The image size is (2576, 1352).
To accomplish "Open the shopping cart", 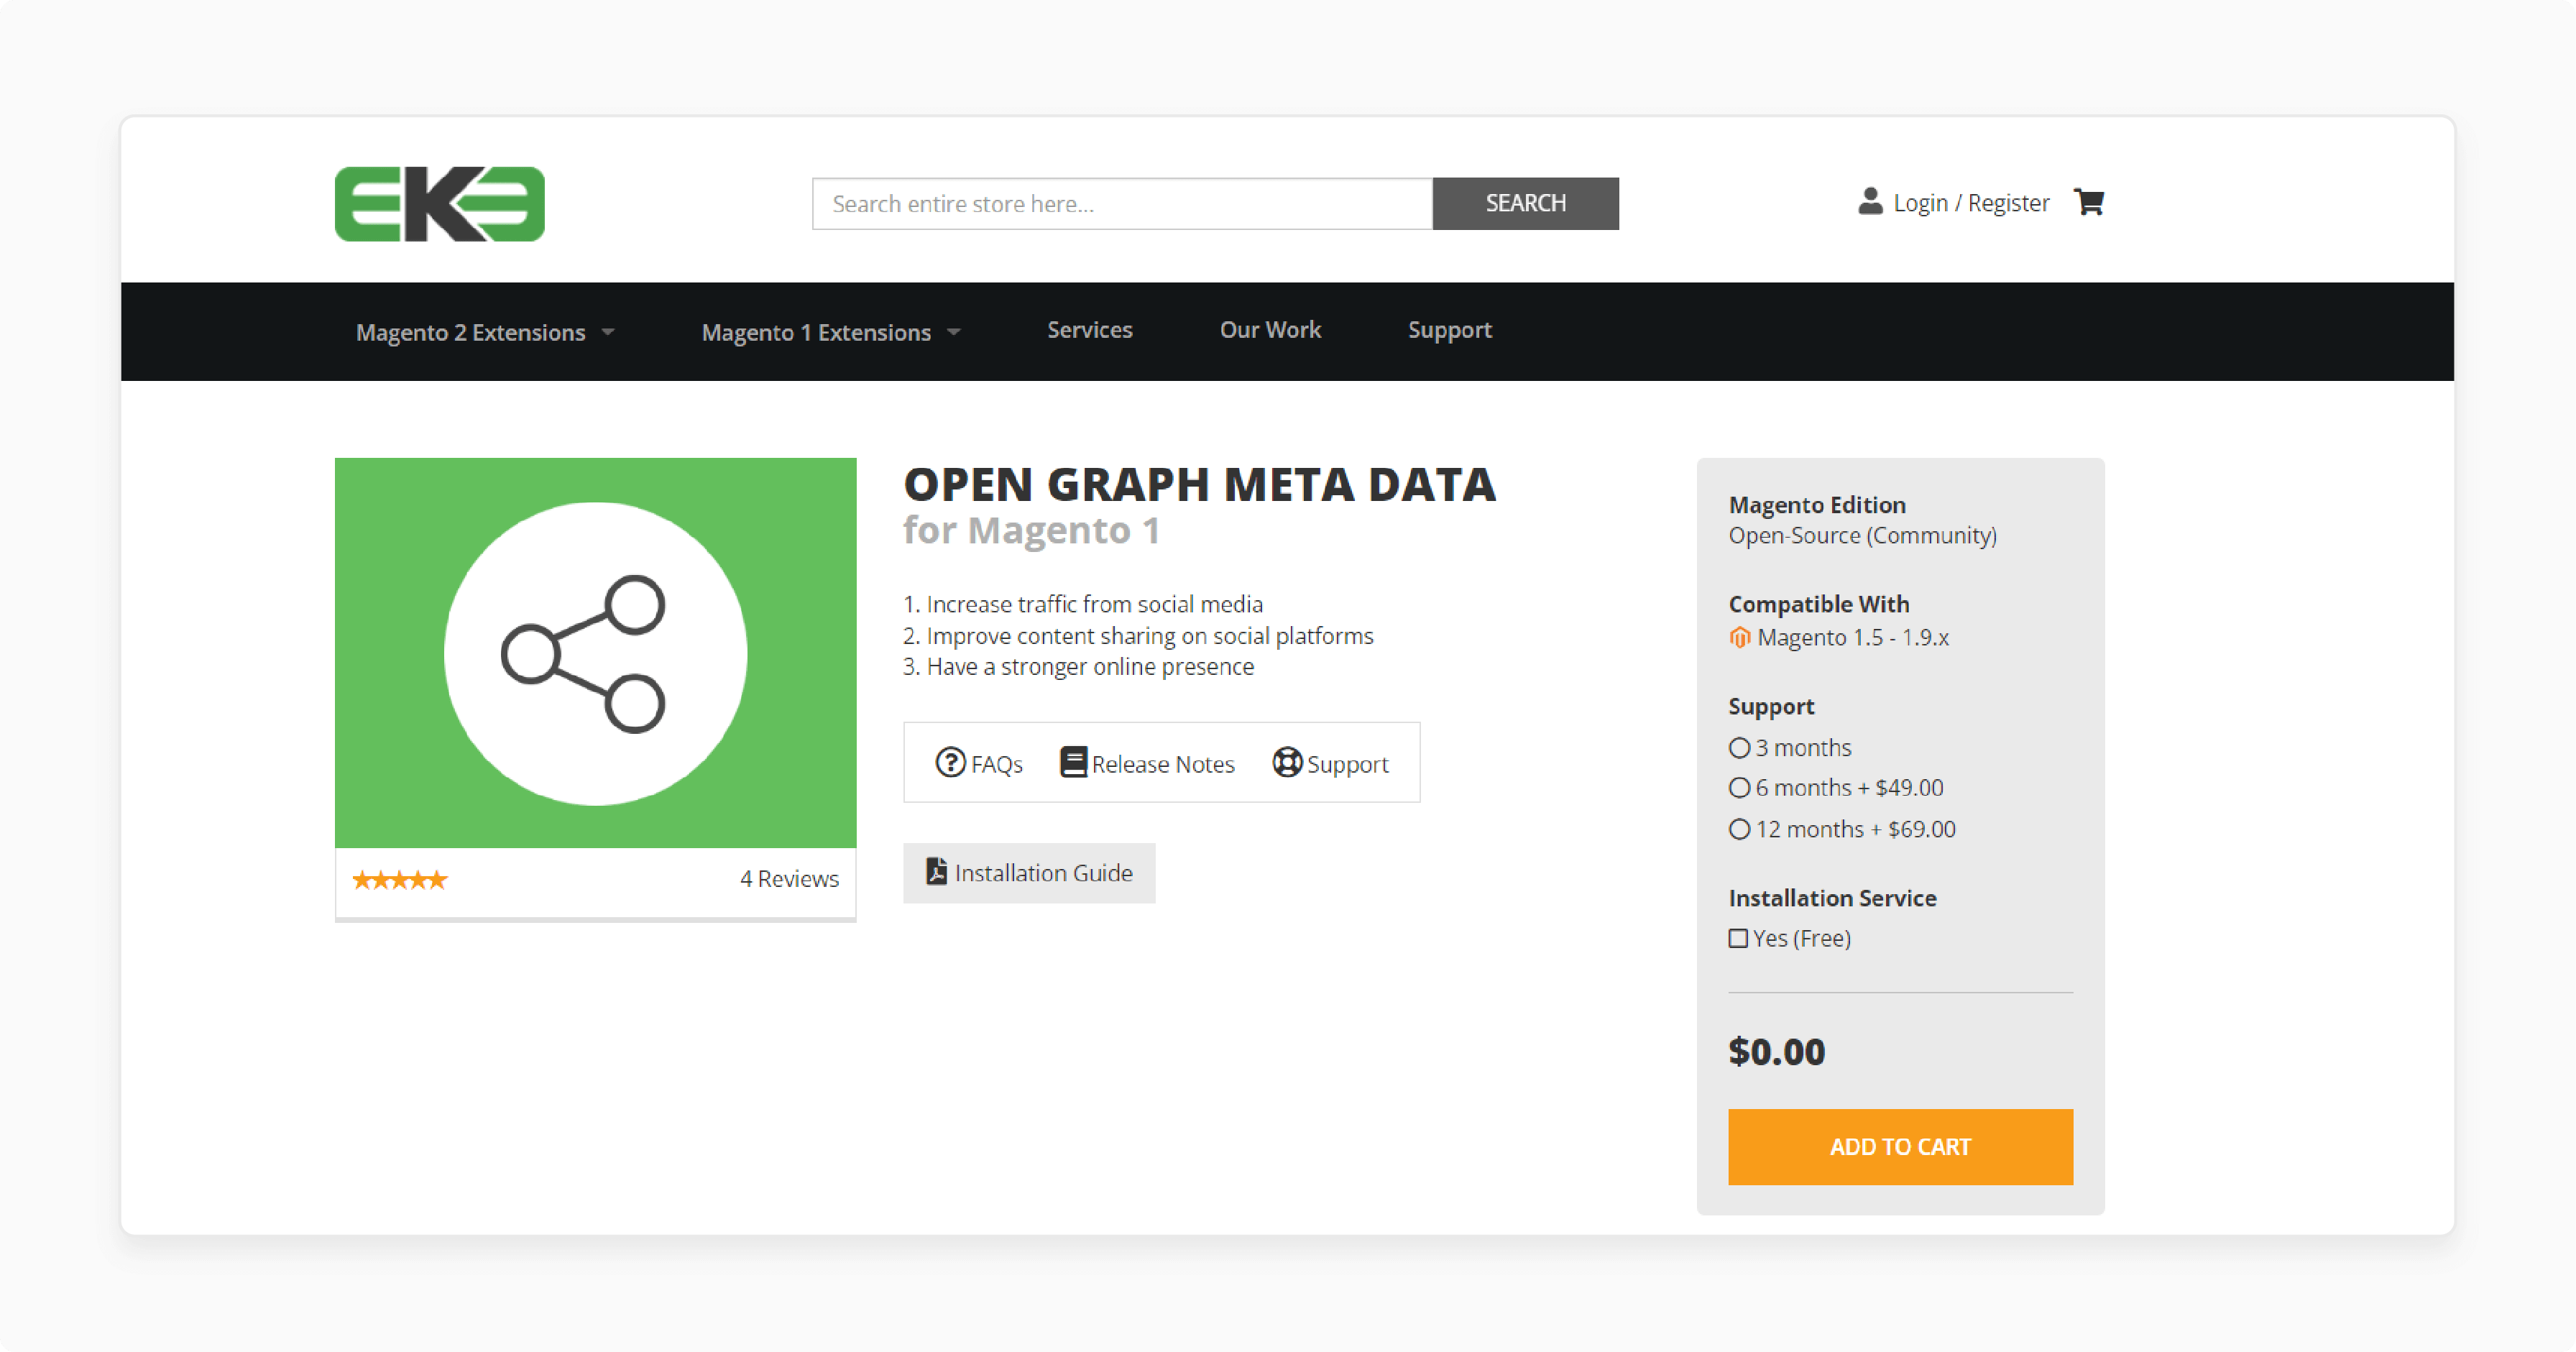I will coord(2089,202).
